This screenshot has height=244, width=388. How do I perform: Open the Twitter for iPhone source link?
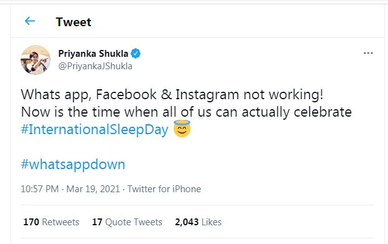(164, 189)
